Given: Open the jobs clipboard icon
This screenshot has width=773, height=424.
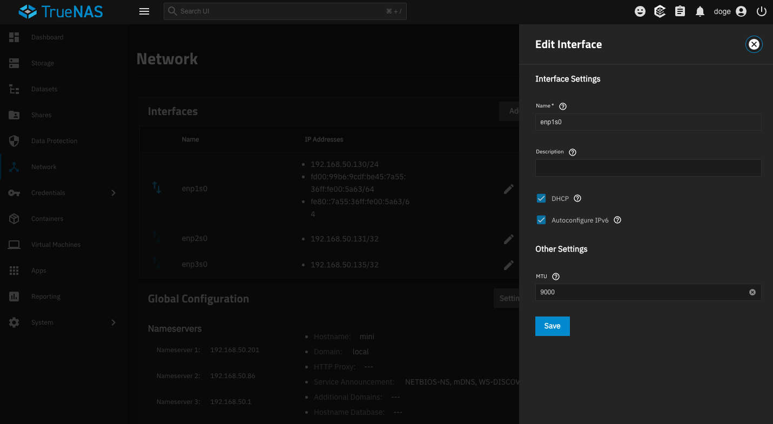Looking at the screenshot, I should tap(680, 11).
